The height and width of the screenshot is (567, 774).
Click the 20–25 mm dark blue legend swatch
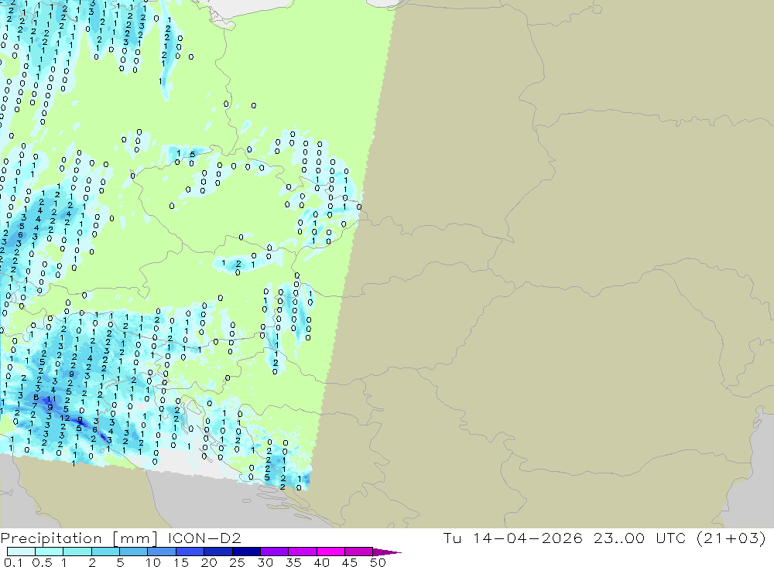[218, 552]
